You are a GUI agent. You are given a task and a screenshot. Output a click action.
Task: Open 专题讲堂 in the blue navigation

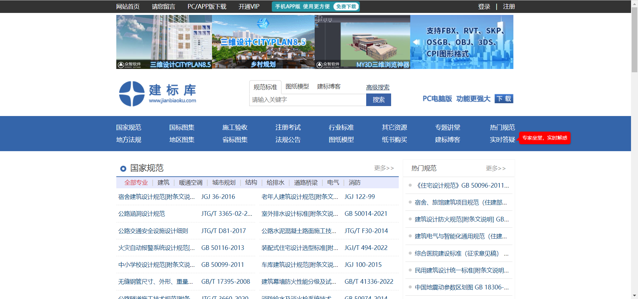pos(448,127)
